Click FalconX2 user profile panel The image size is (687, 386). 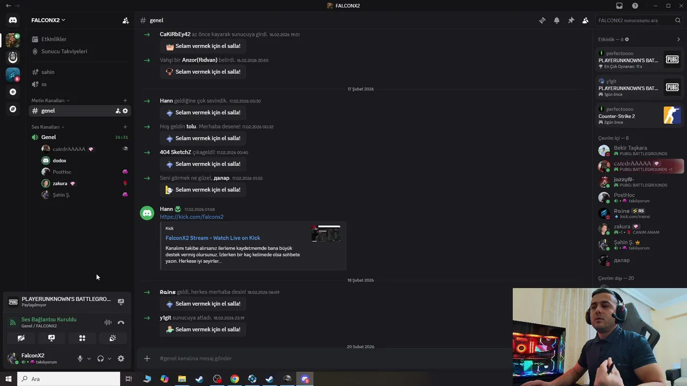pyautogui.click(x=40, y=358)
